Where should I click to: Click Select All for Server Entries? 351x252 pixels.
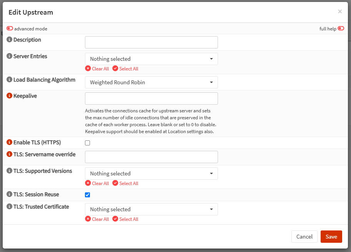(x=125, y=68)
